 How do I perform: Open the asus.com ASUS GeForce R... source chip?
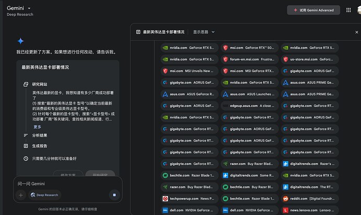point(189,94)
